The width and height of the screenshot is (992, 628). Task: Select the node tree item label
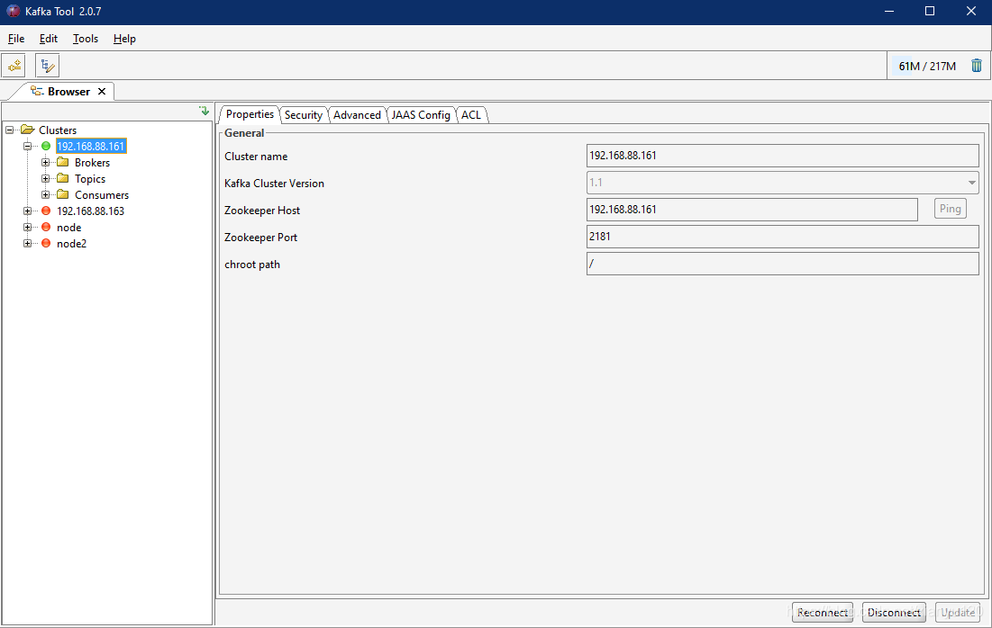click(x=69, y=228)
